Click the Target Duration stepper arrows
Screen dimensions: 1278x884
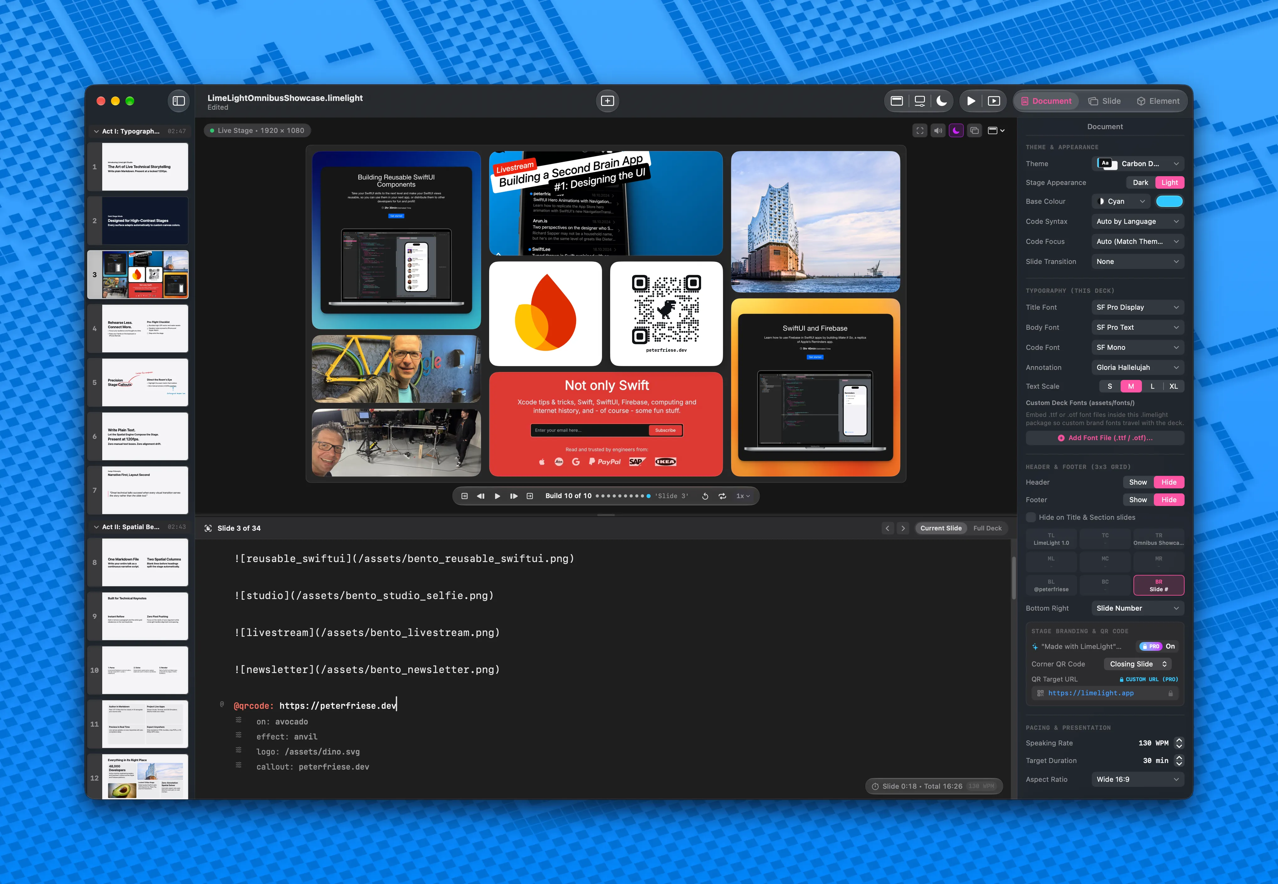click(x=1179, y=761)
